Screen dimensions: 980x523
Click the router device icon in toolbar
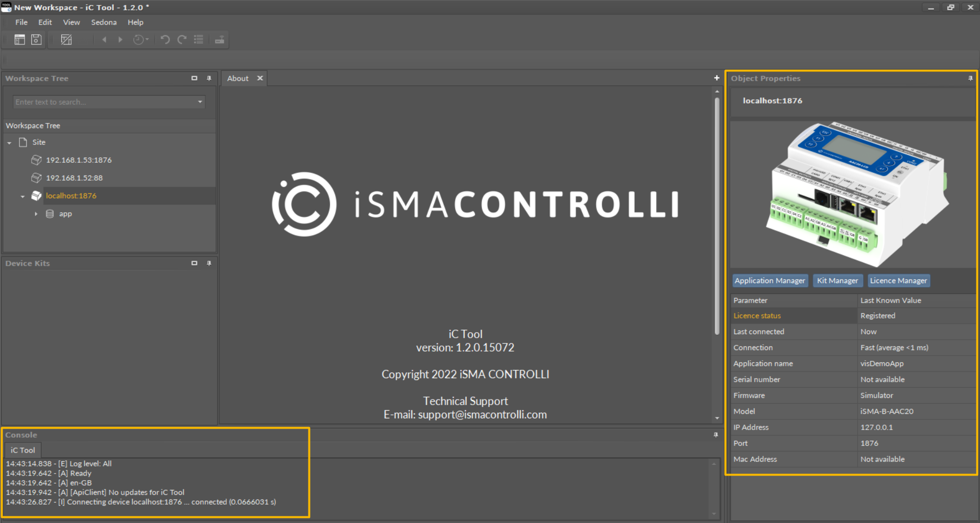(220, 40)
